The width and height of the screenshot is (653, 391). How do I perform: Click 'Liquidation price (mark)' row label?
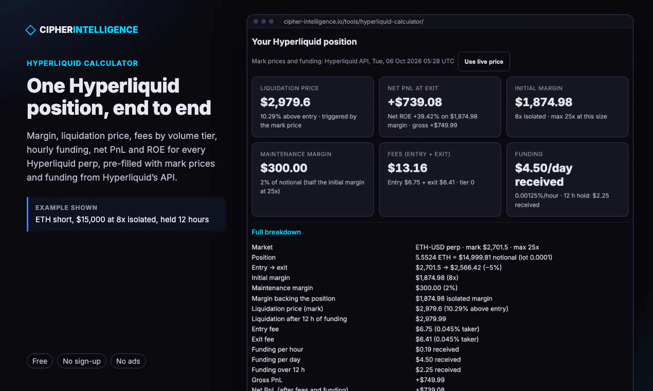coord(287,309)
